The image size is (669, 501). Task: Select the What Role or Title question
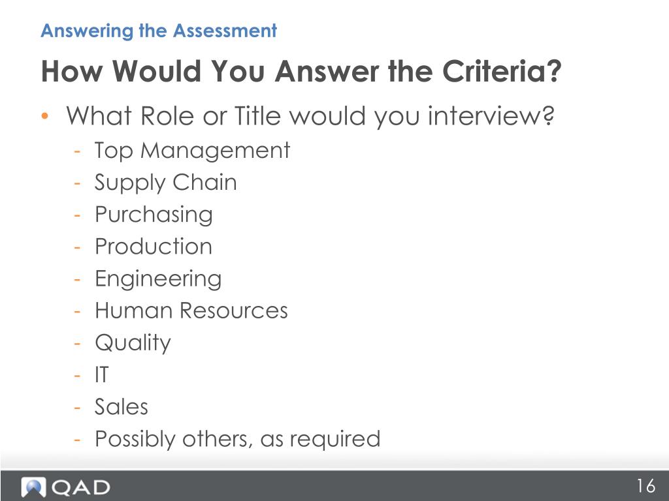click(310, 116)
